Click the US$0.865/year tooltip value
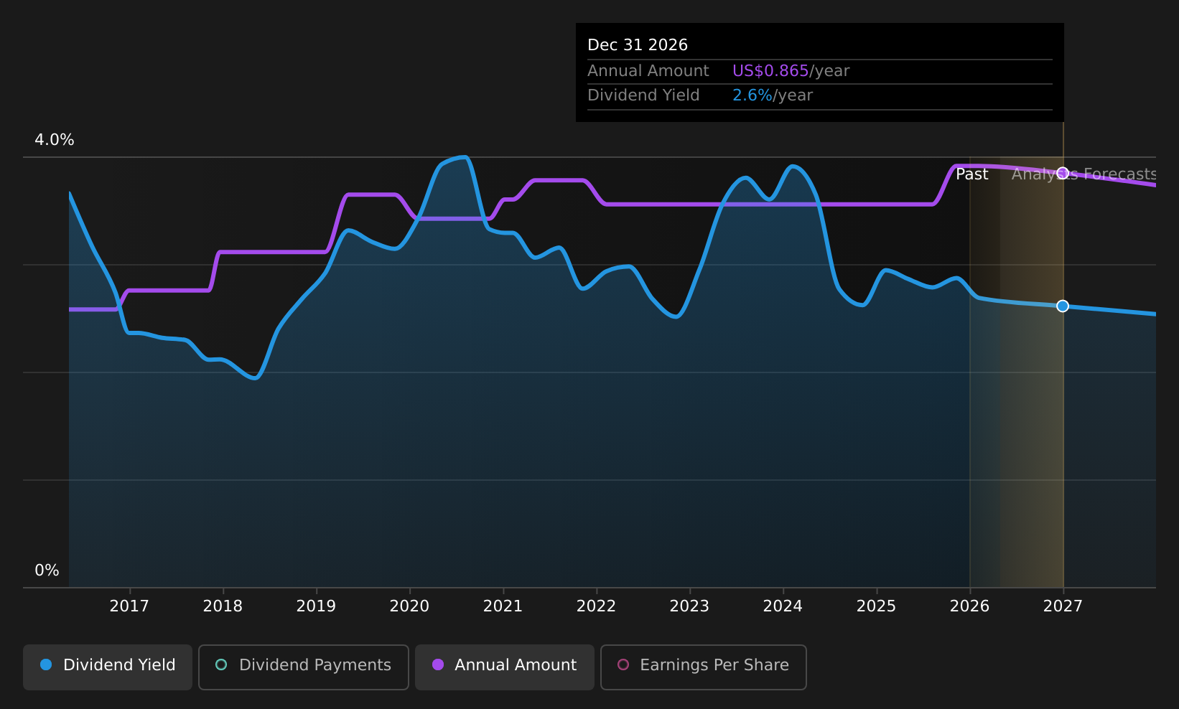The width and height of the screenshot is (1179, 709). coord(791,71)
